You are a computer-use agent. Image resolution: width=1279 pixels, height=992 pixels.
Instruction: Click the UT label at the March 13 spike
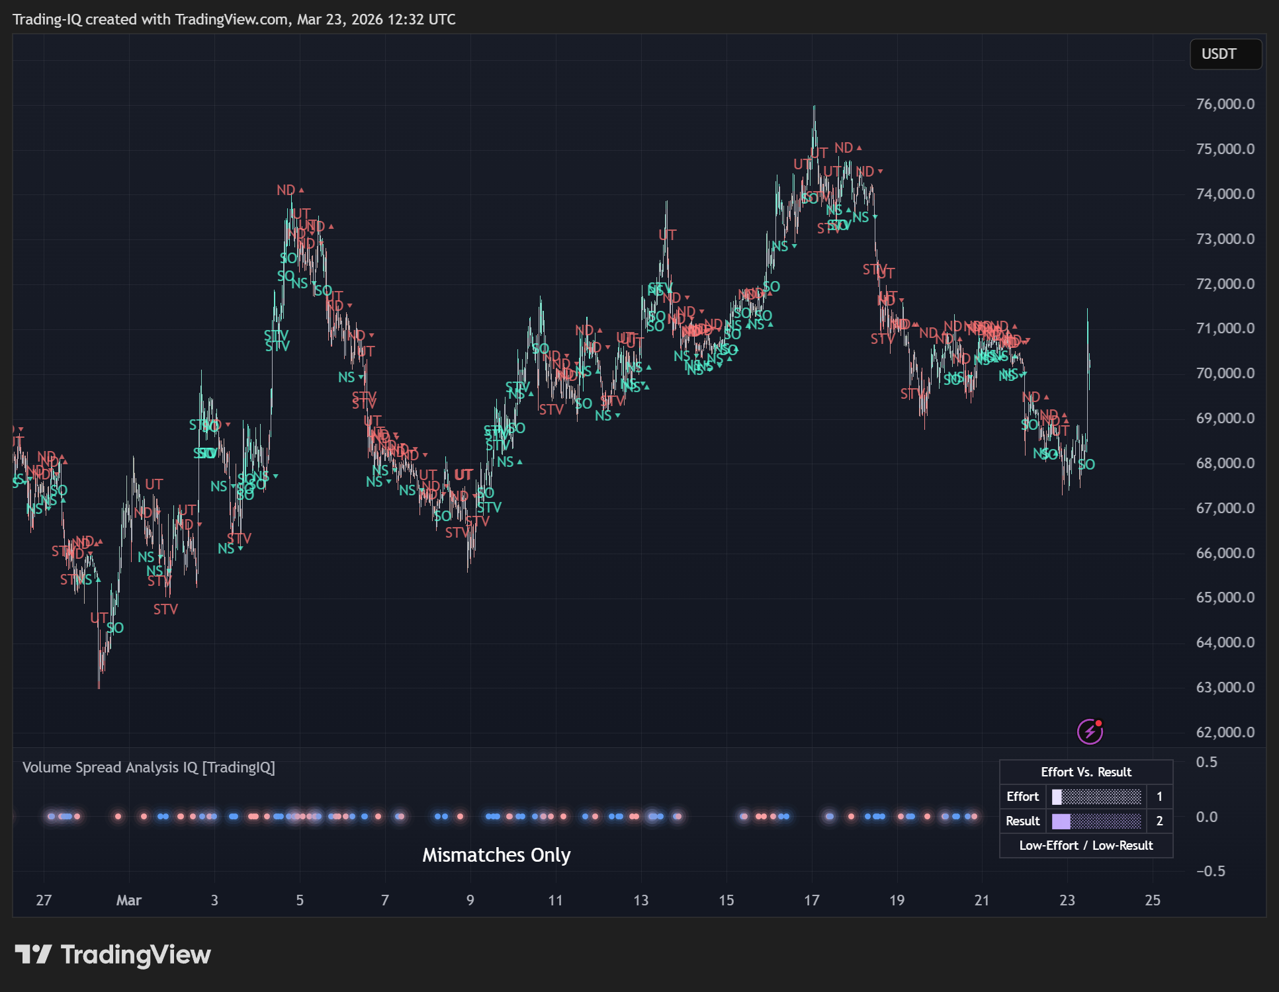click(667, 235)
